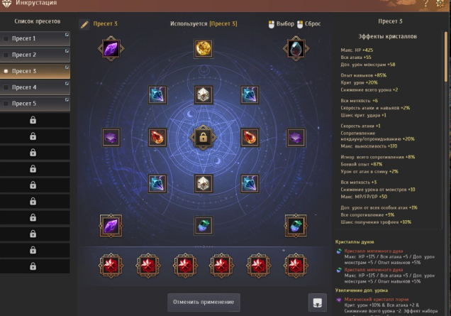This screenshot has height=316, width=451.
Task: Select the golden crystal at top center
Action: pyautogui.click(x=204, y=48)
